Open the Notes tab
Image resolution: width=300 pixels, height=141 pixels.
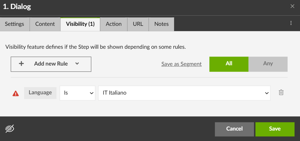161,24
